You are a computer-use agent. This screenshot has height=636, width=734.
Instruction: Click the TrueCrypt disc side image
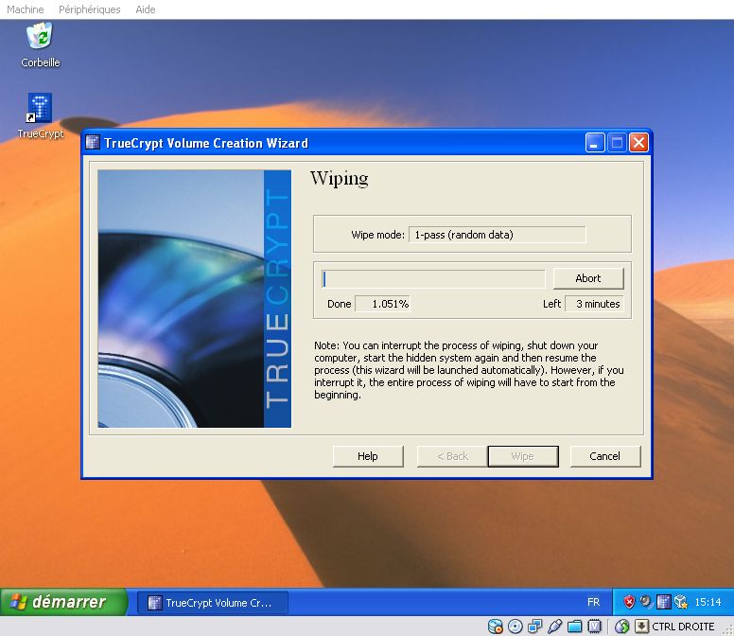pos(194,298)
